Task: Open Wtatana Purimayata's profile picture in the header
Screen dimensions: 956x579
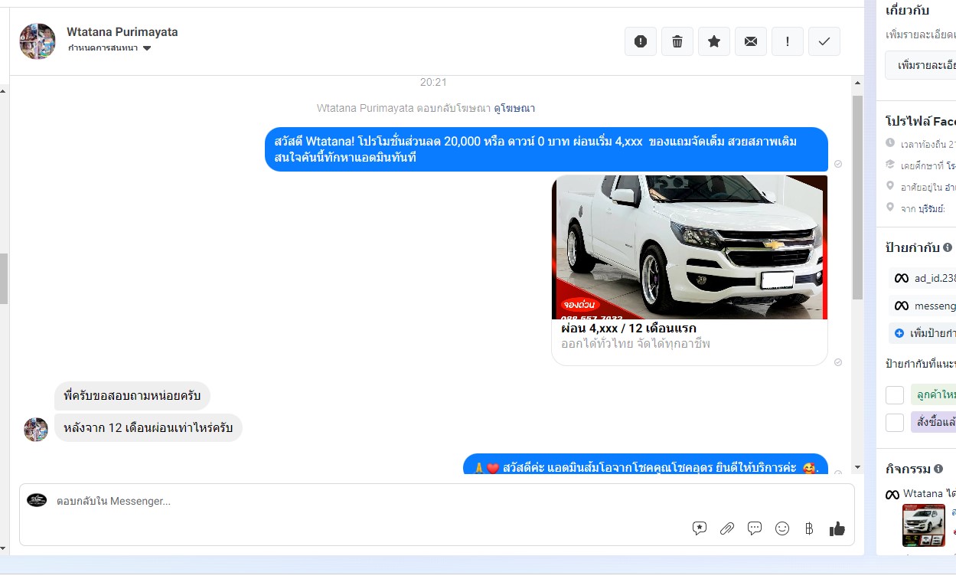Action: tap(38, 41)
